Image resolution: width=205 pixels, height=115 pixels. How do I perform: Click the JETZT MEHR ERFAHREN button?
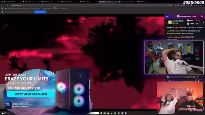[31, 94]
